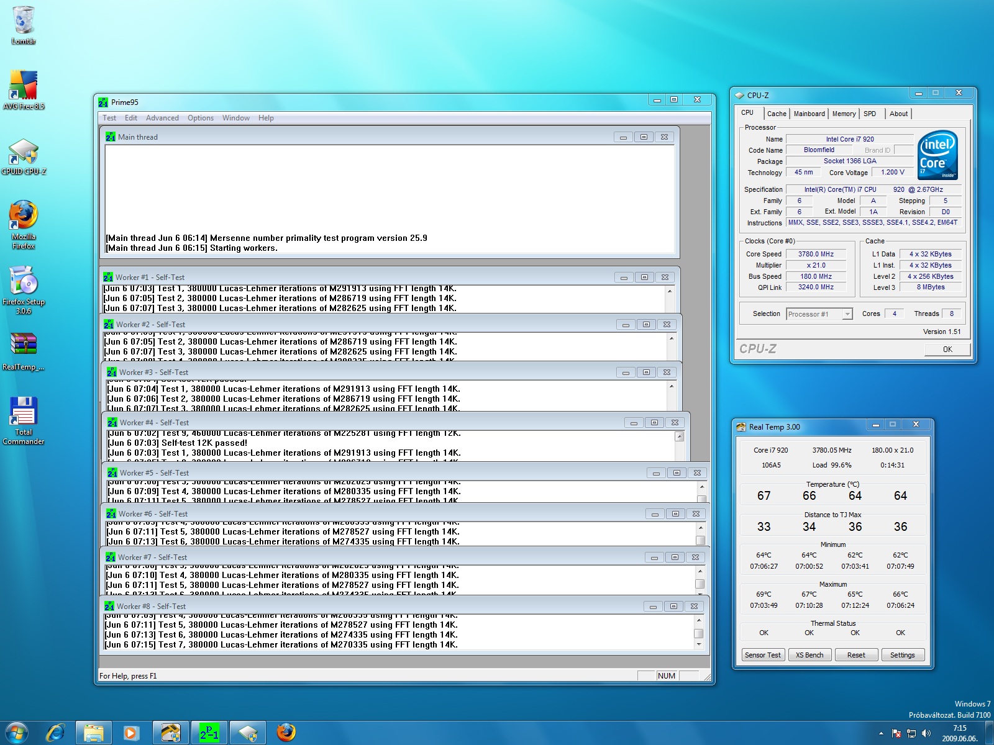Image resolution: width=994 pixels, height=745 pixels.
Task: Switch to CPU-Z About tab
Action: [x=898, y=114]
